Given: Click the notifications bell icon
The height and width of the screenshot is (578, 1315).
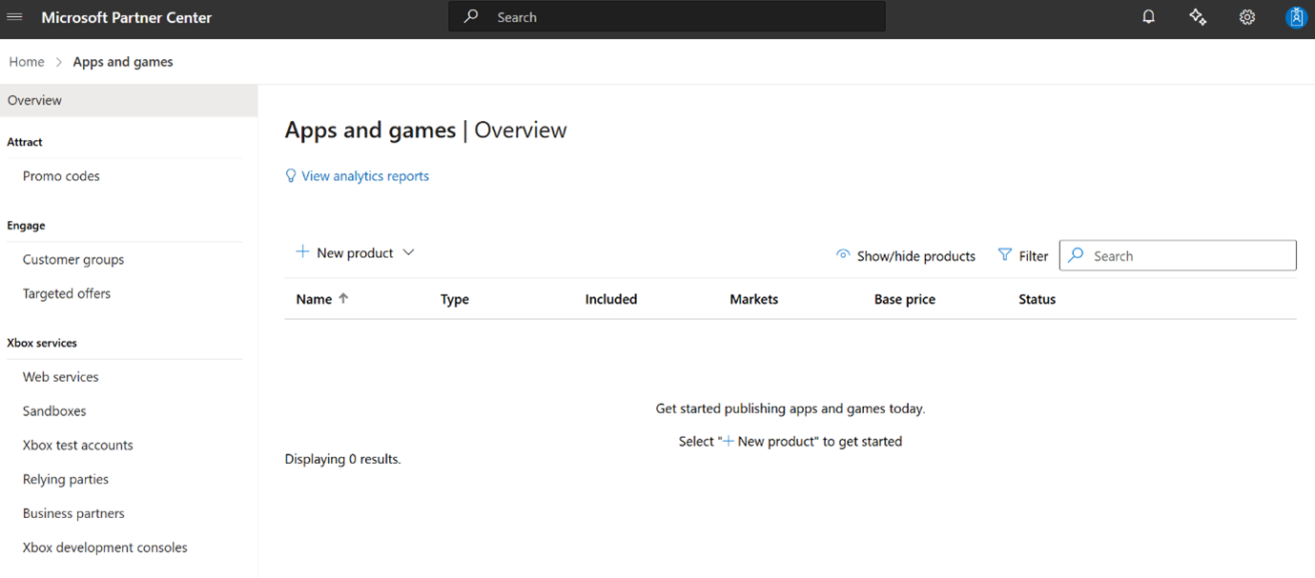Looking at the screenshot, I should (x=1148, y=16).
